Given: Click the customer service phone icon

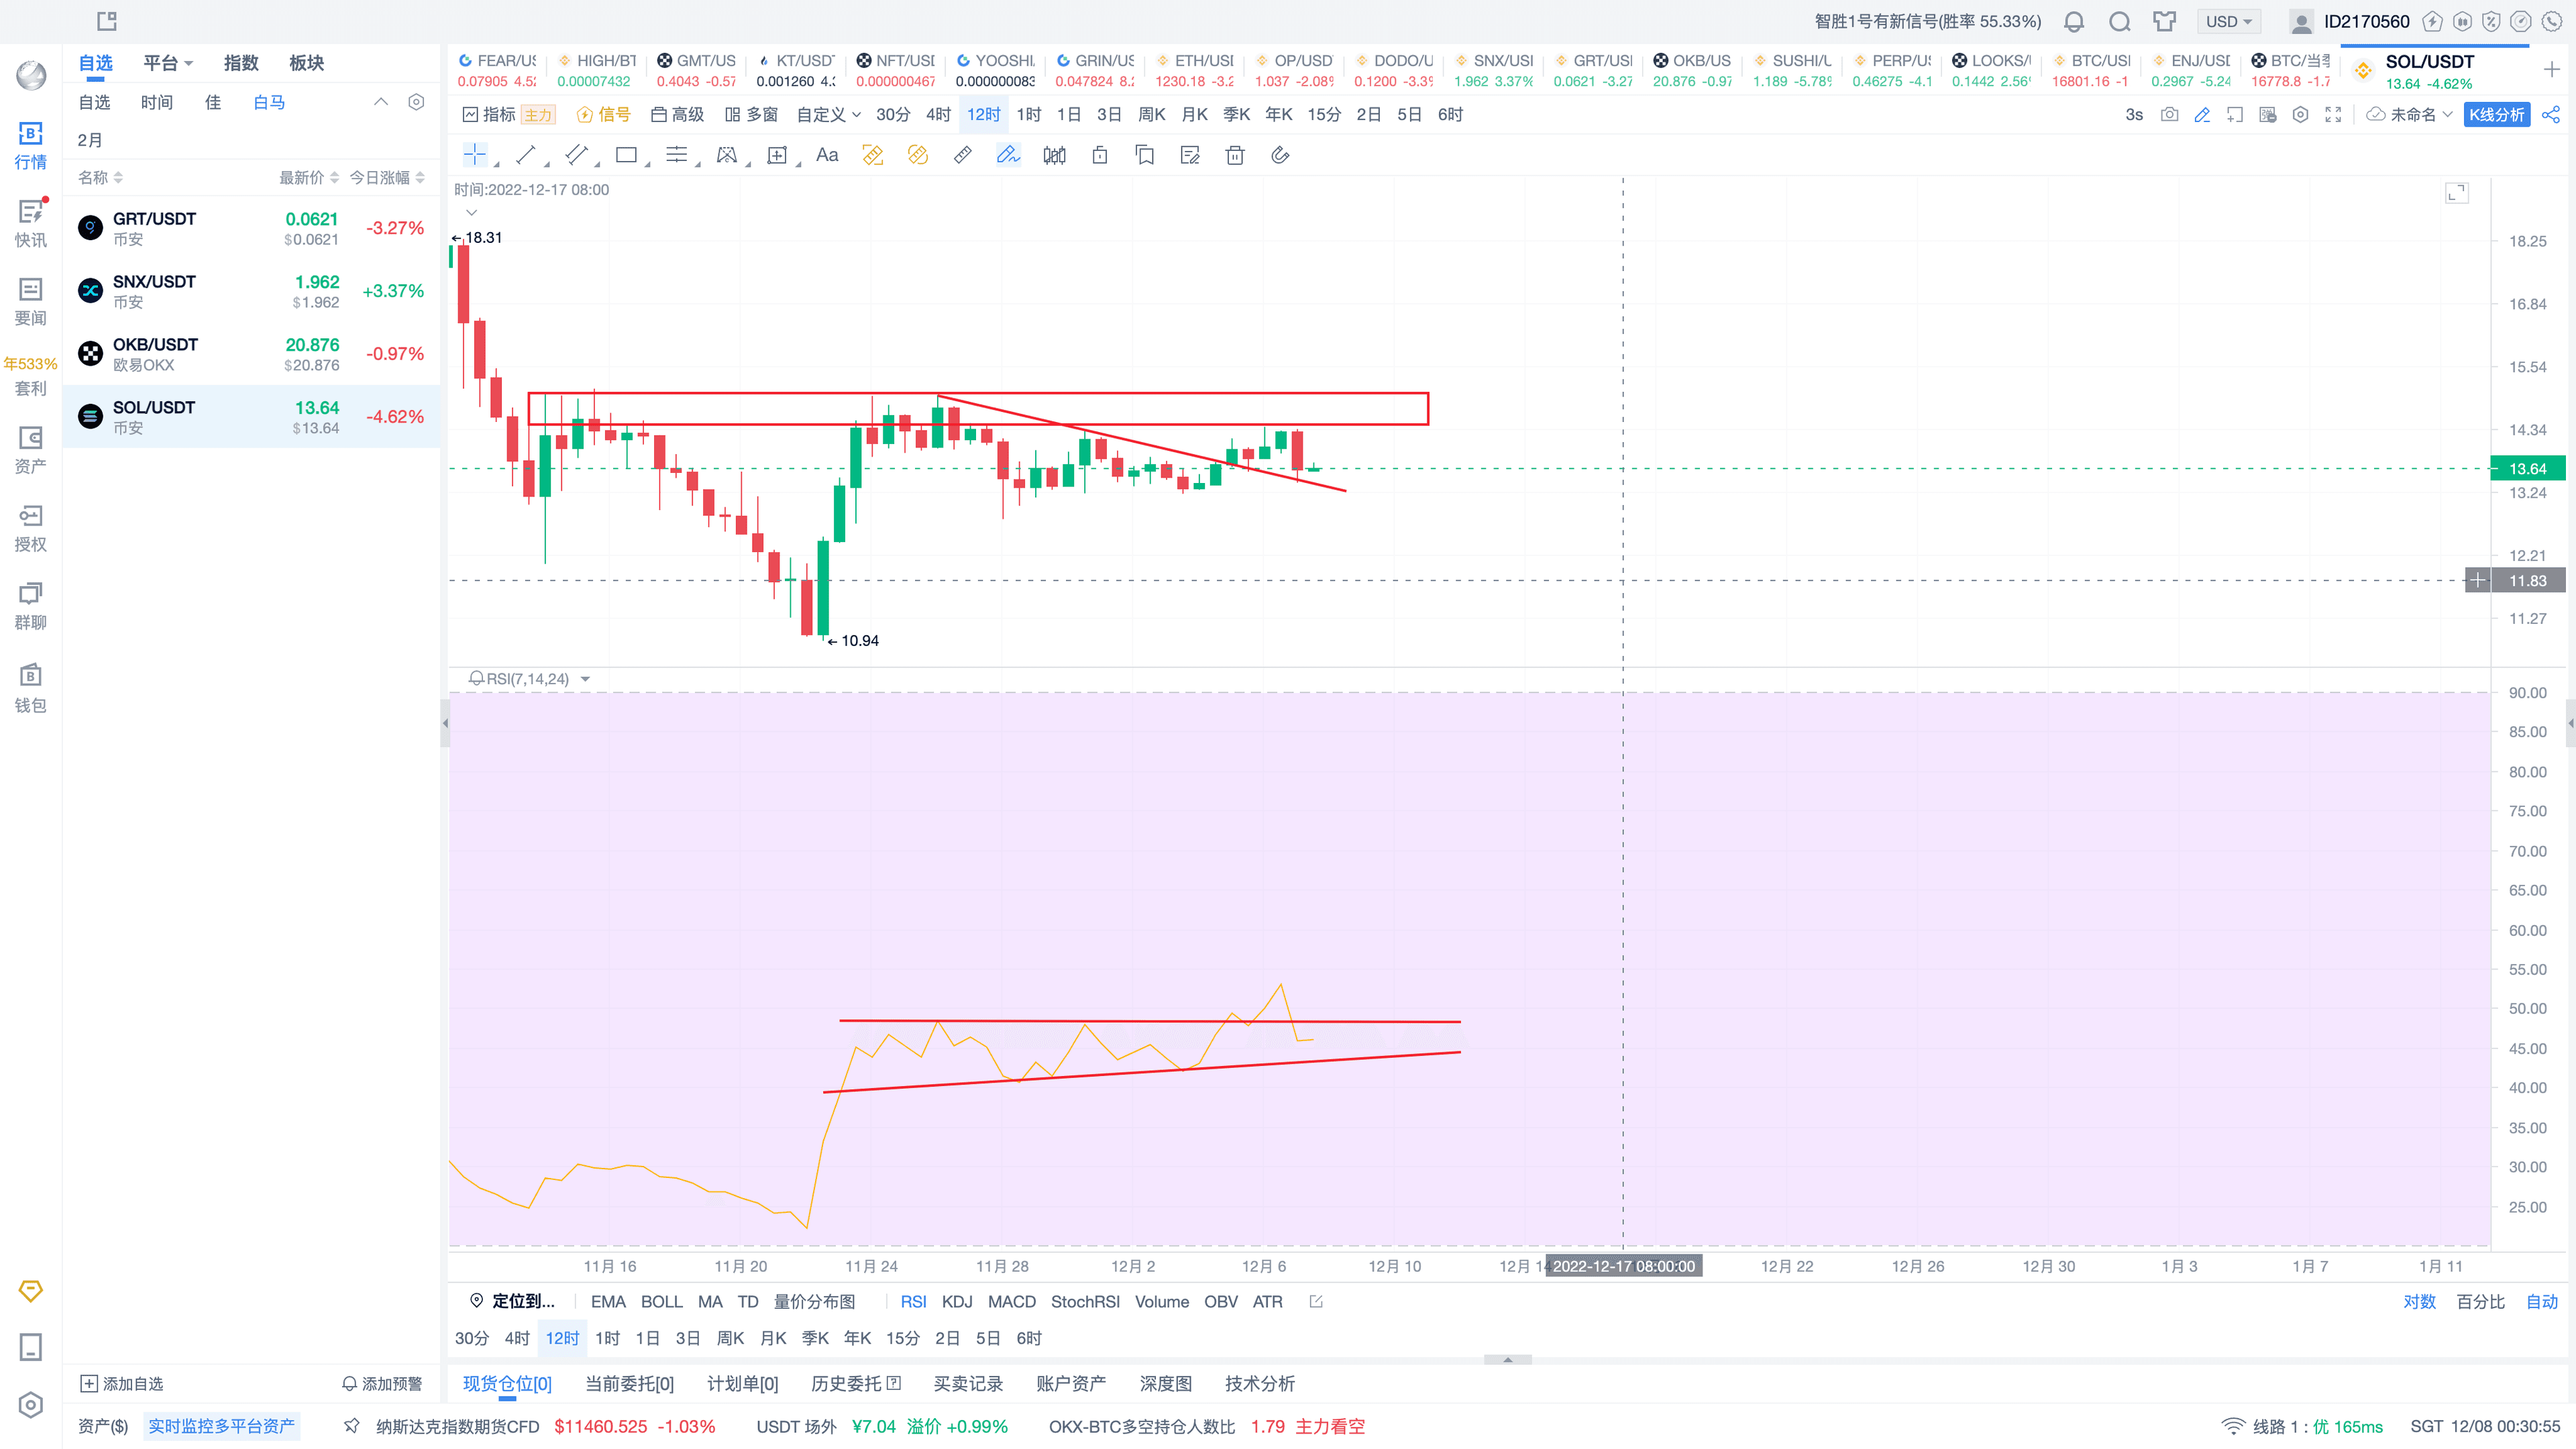Looking at the screenshot, I should pyautogui.click(x=2551, y=21).
